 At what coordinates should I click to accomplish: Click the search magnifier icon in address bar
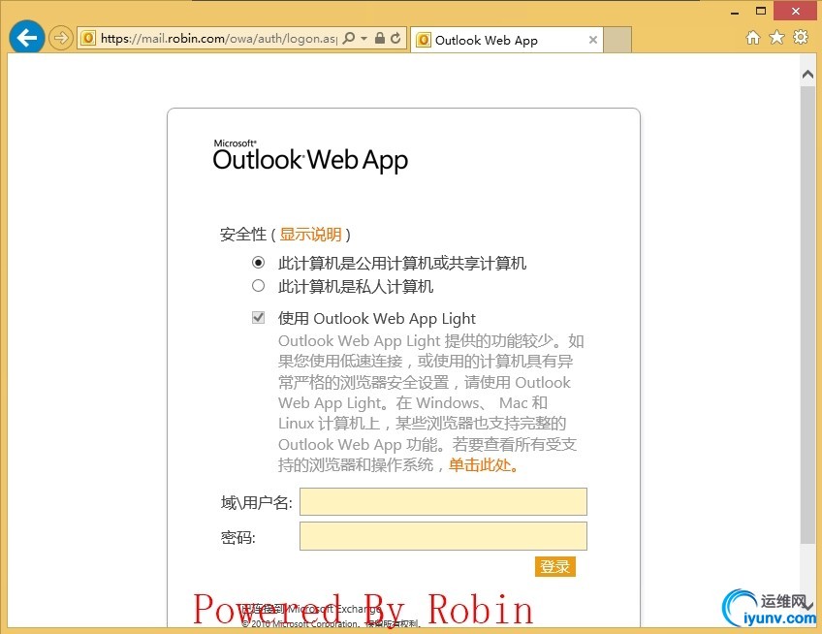pyautogui.click(x=349, y=38)
